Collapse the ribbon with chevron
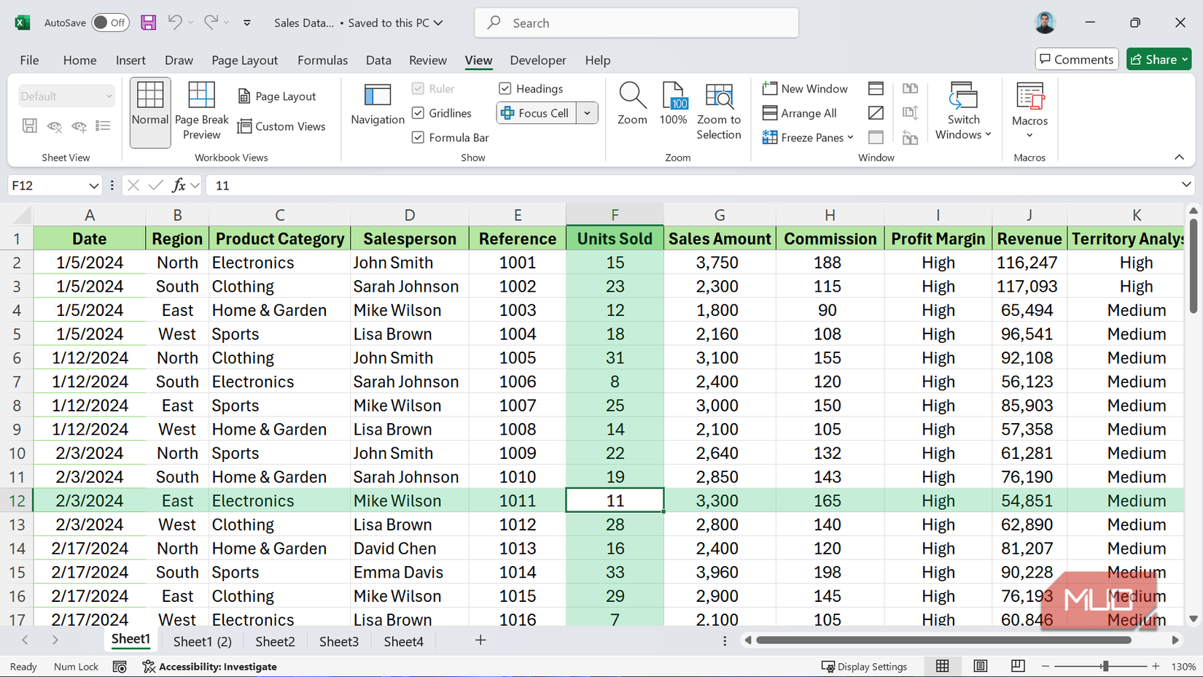The height and width of the screenshot is (677, 1203). tap(1179, 158)
